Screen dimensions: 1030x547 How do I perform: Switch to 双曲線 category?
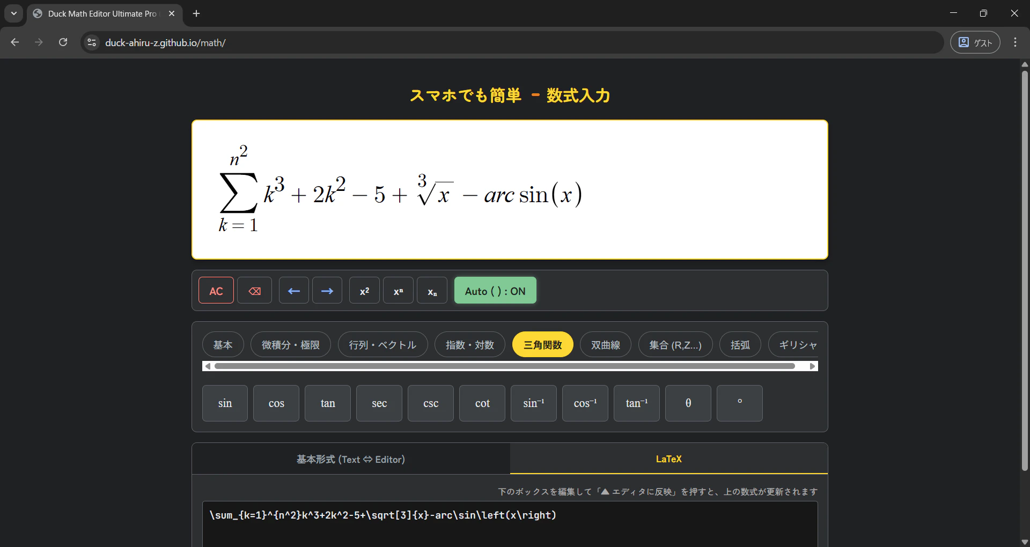(x=606, y=345)
